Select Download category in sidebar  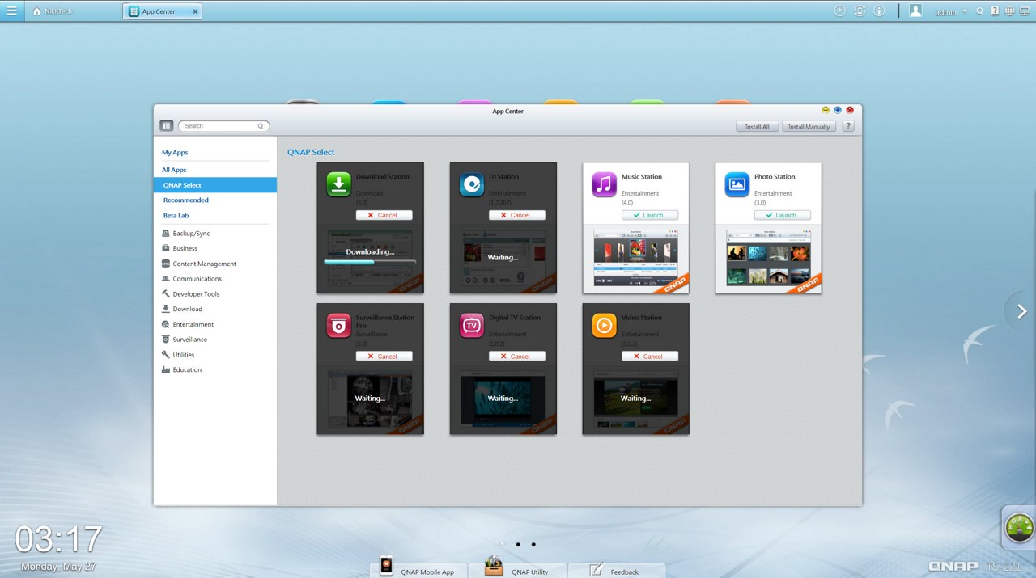(187, 309)
